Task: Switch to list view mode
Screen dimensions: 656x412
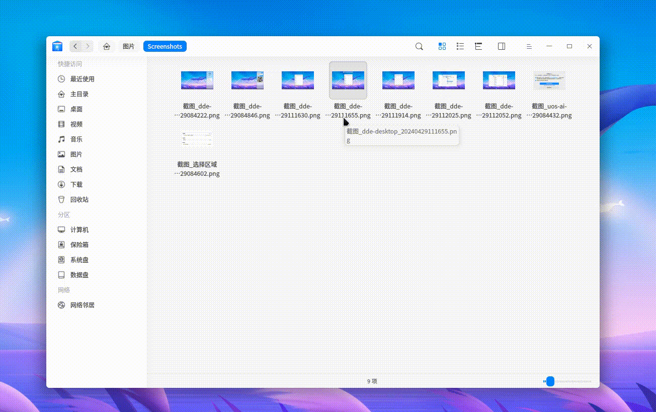Action: coord(460,46)
